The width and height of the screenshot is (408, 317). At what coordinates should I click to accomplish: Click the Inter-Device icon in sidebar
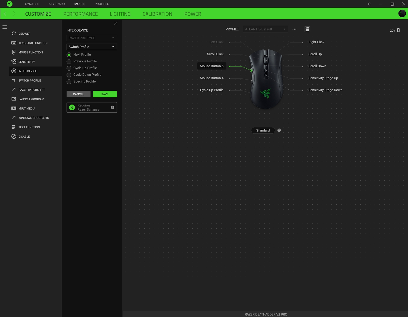[14, 71]
